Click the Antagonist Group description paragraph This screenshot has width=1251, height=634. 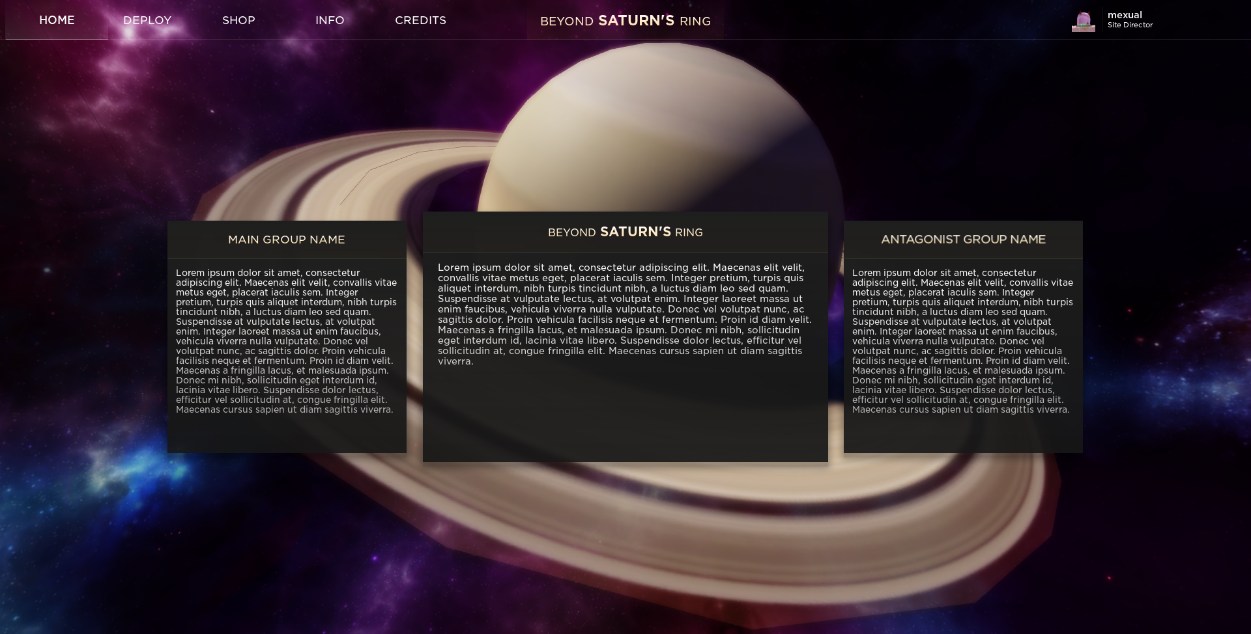pos(963,341)
